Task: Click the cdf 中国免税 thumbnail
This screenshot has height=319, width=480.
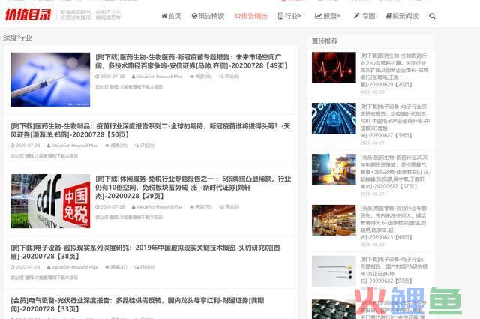Action: (50, 201)
